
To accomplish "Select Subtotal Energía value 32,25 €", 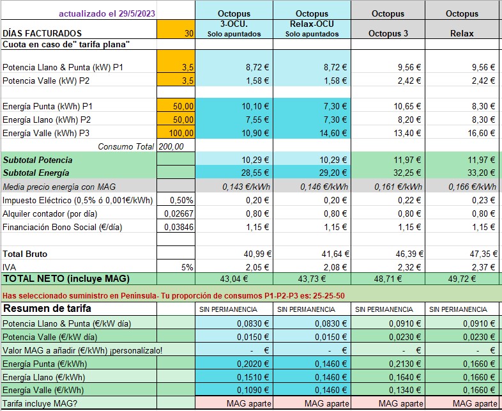I will coord(388,172).
